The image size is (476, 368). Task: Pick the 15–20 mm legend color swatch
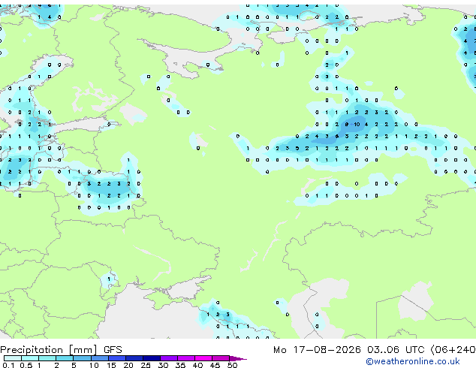pyautogui.click(x=117, y=358)
